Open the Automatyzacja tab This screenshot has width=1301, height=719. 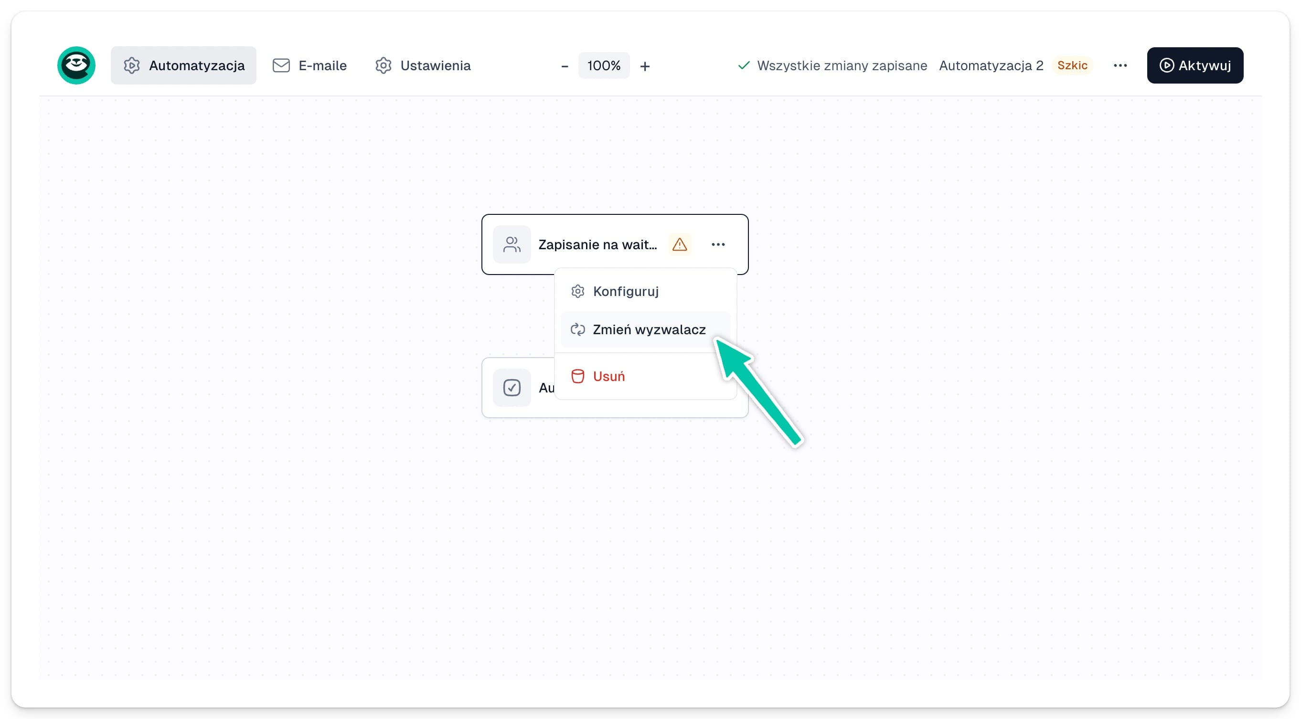click(183, 65)
